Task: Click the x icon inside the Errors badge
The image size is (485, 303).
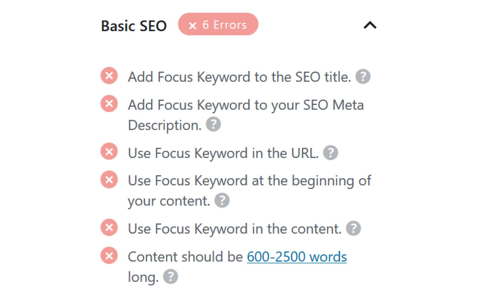Action: pos(193,25)
